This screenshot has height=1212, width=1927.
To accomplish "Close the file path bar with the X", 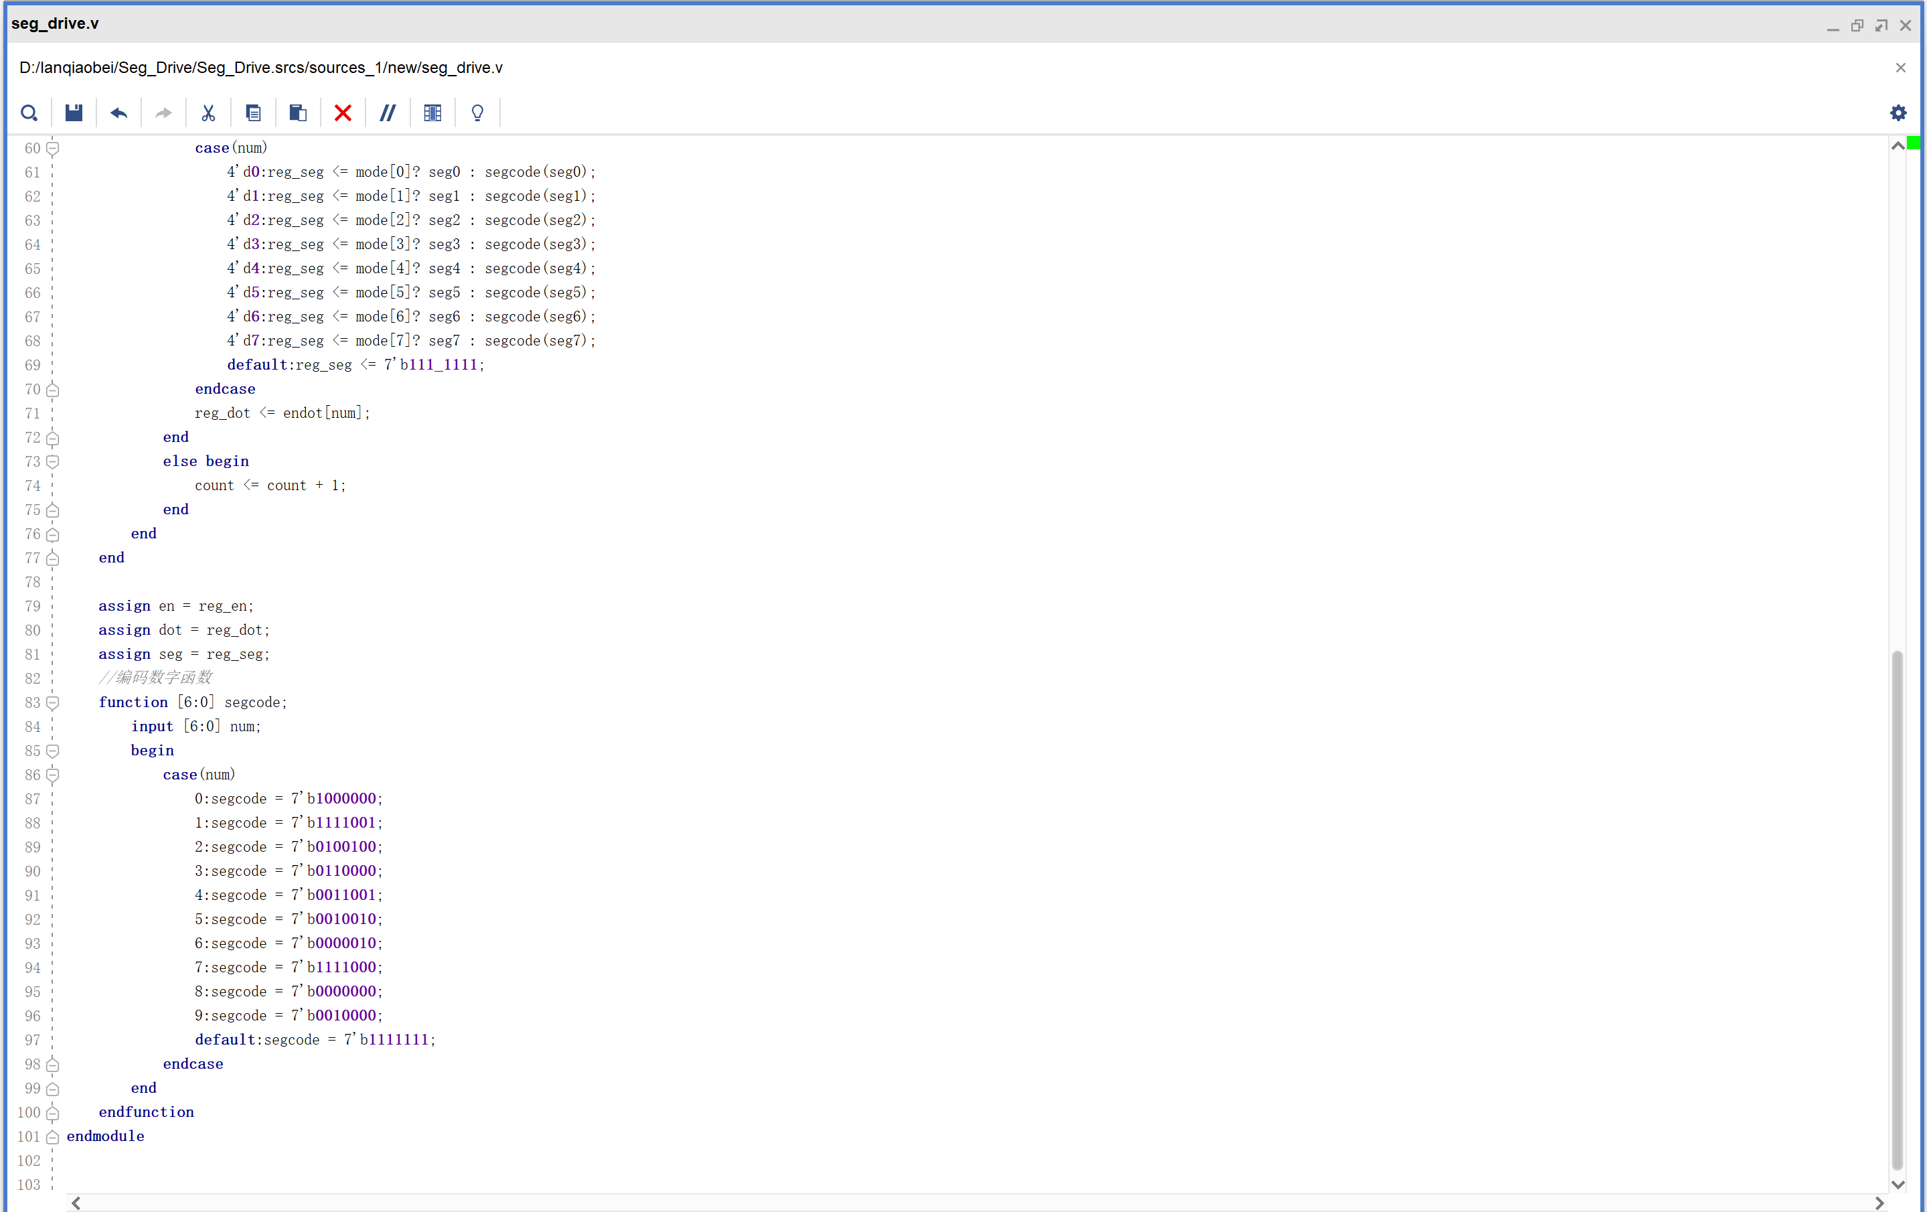I will 1900,68.
